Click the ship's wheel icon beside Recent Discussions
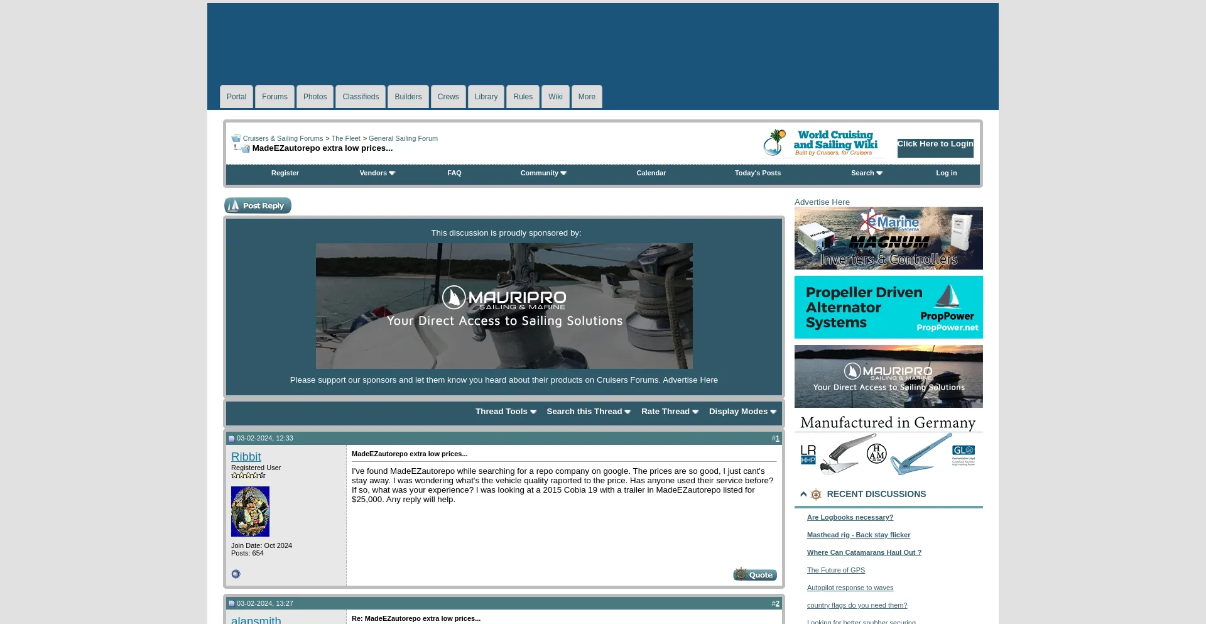The height and width of the screenshot is (624, 1206). (x=815, y=495)
